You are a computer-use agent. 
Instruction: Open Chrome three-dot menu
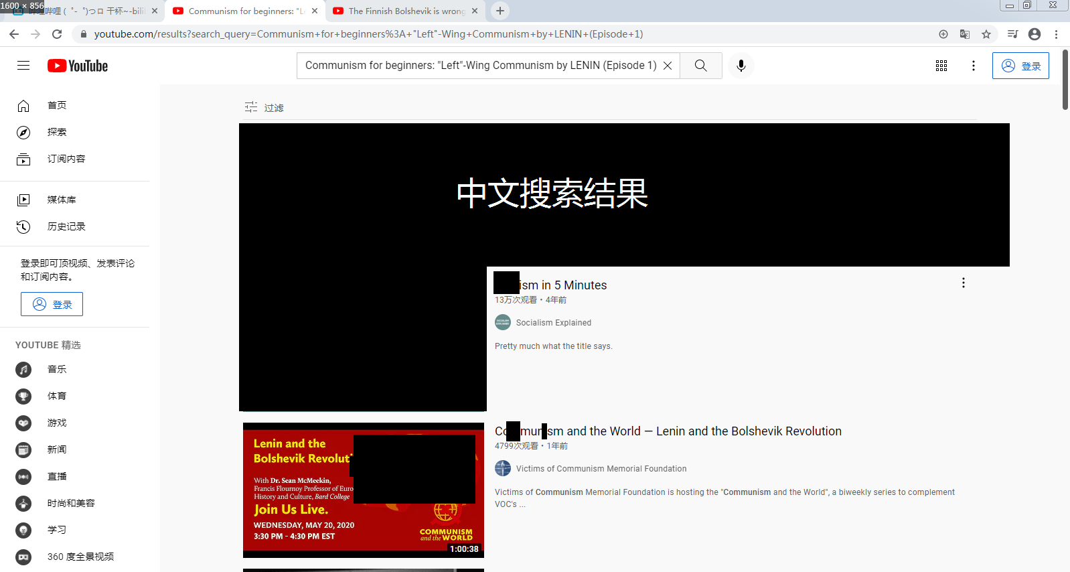(x=1056, y=34)
